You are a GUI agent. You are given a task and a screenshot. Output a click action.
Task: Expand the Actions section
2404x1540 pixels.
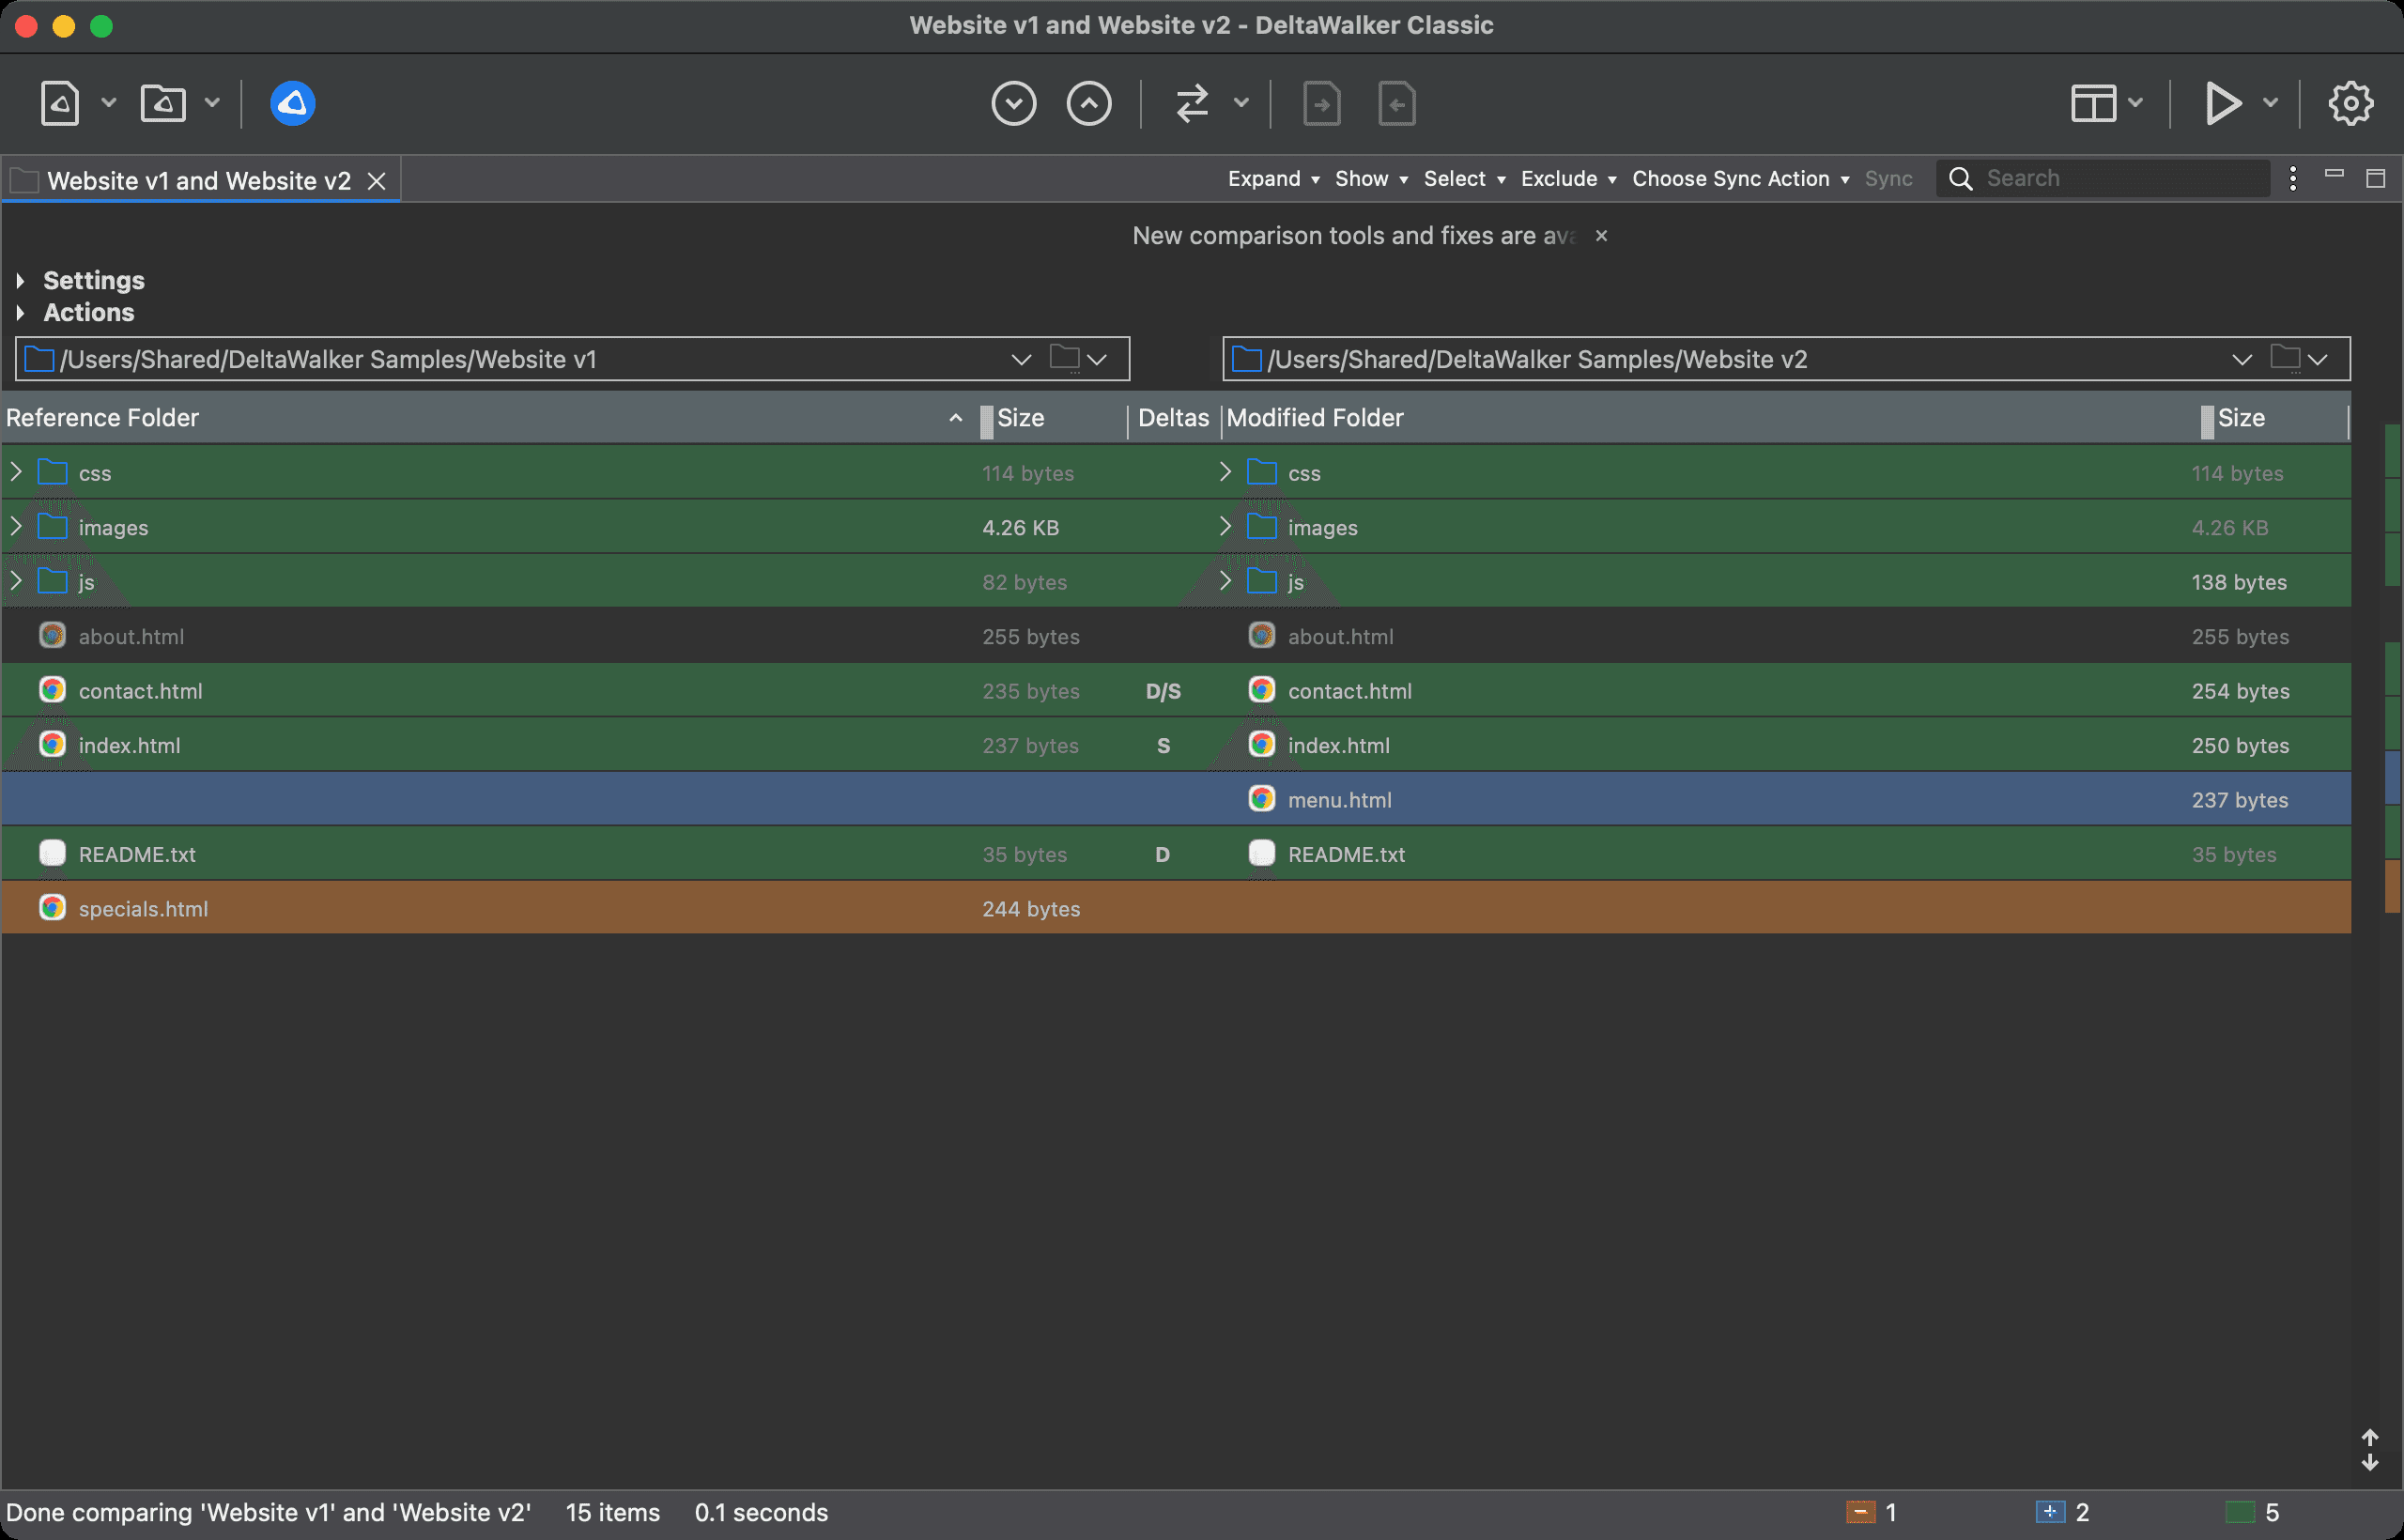20,313
